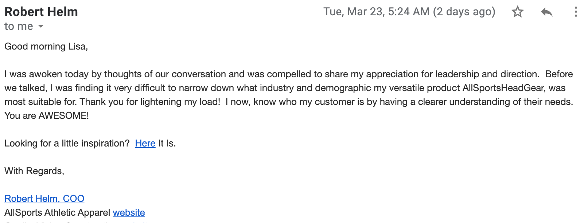584x223 pixels.
Task: Open the 'Robert Helm, COO' signature link
Action: [44, 199]
